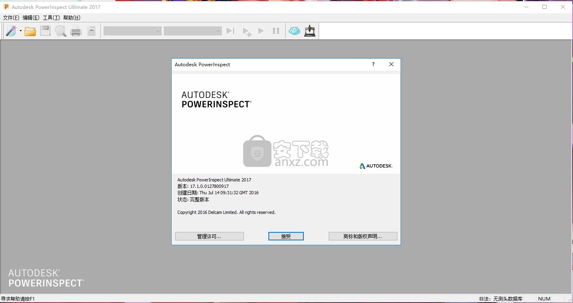The image size is (573, 303).
Task: Click the copyright 2016 Delcam Limited text
Action: click(x=226, y=212)
